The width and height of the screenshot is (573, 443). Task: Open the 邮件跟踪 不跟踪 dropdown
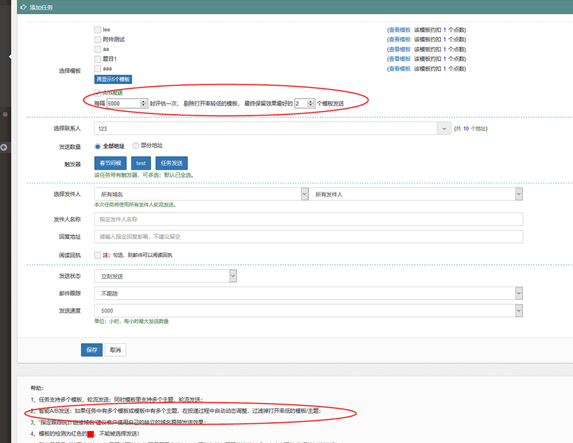pyautogui.click(x=518, y=293)
